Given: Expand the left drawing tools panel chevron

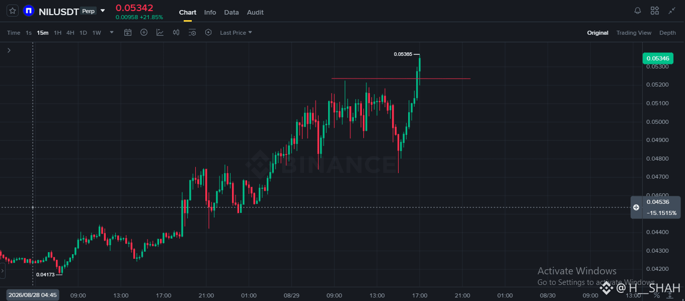Looking at the screenshot, I should pyautogui.click(x=9, y=50).
